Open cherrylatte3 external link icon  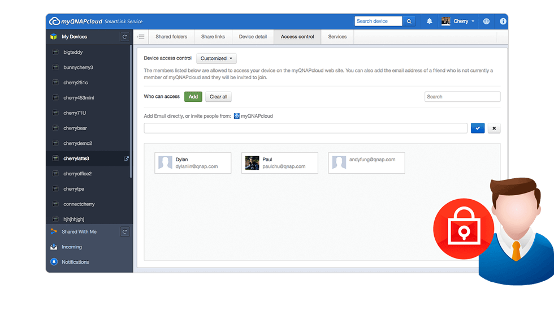[126, 158]
